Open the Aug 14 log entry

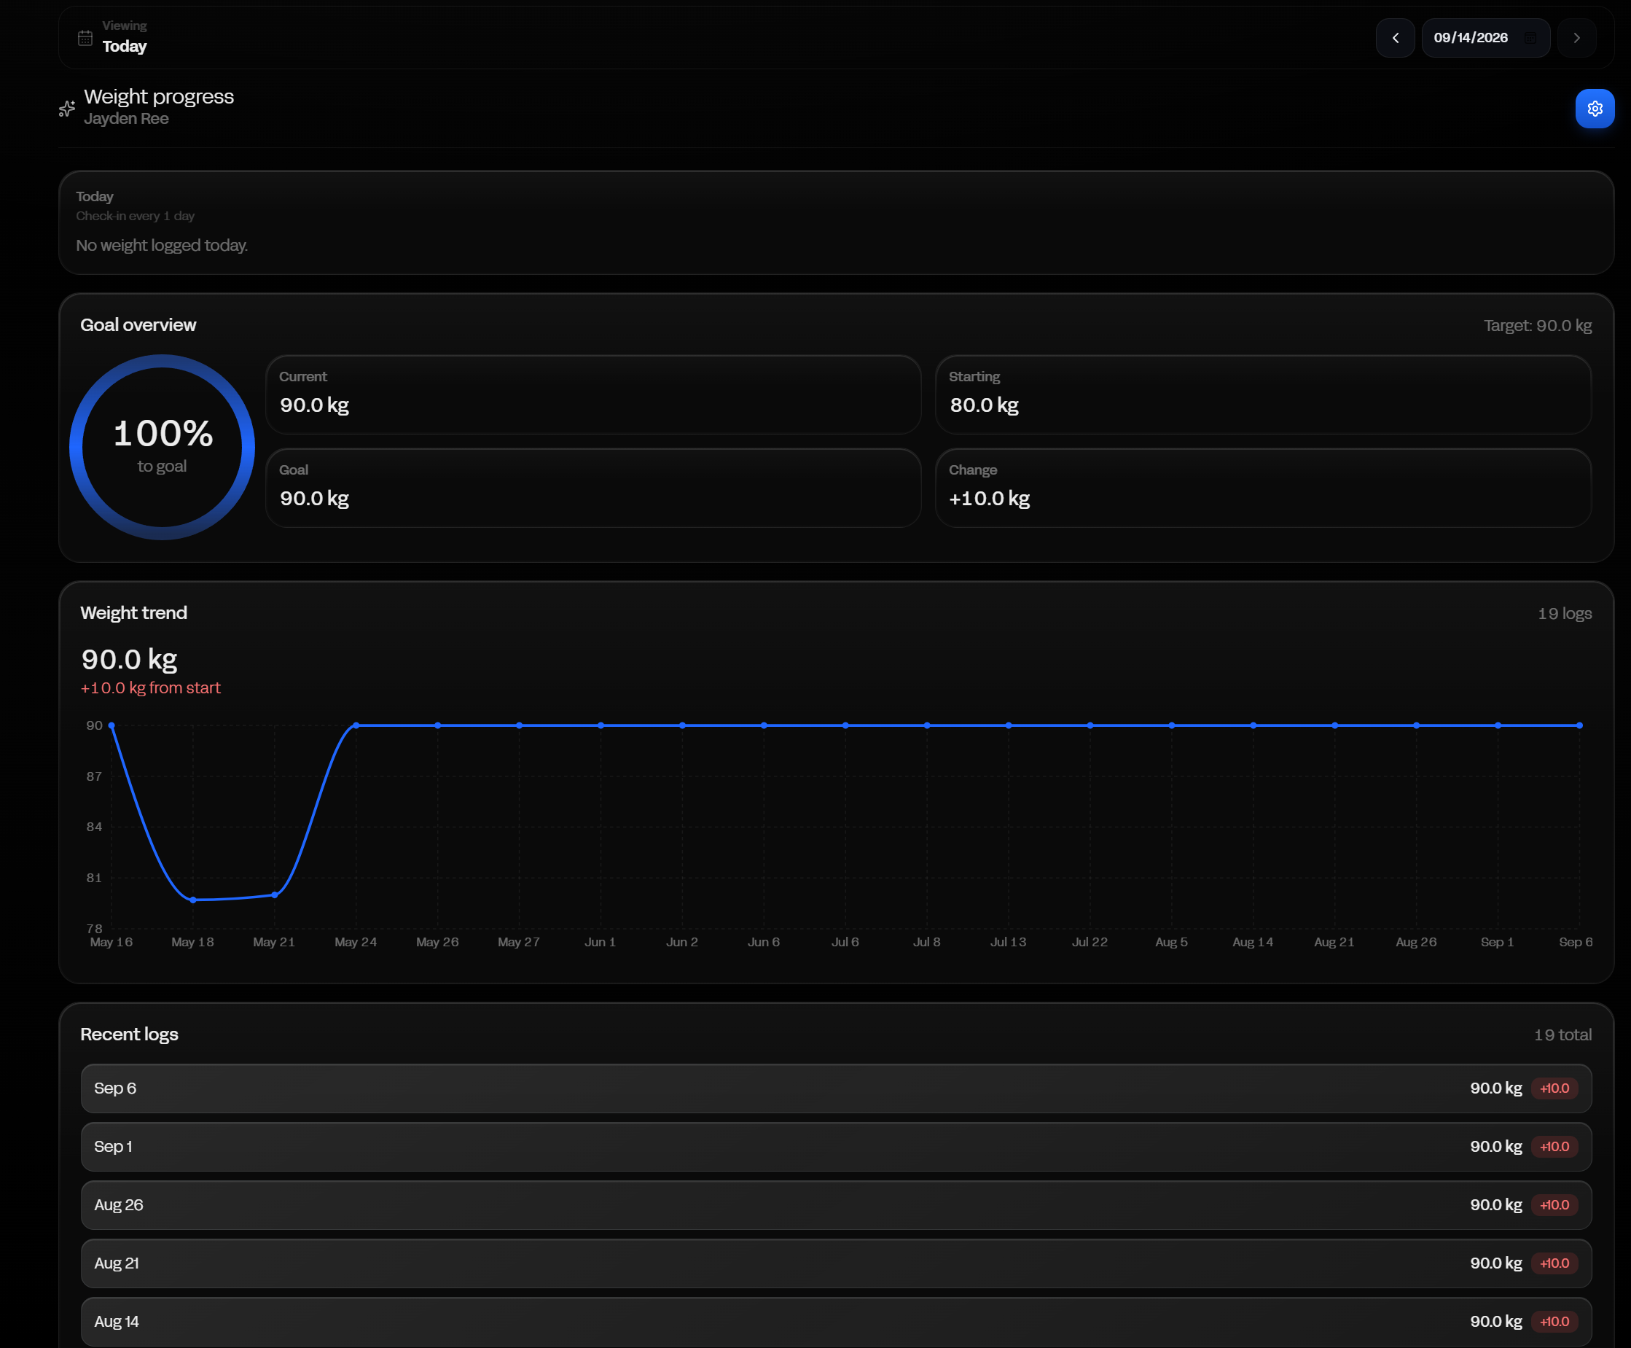pyautogui.click(x=836, y=1322)
